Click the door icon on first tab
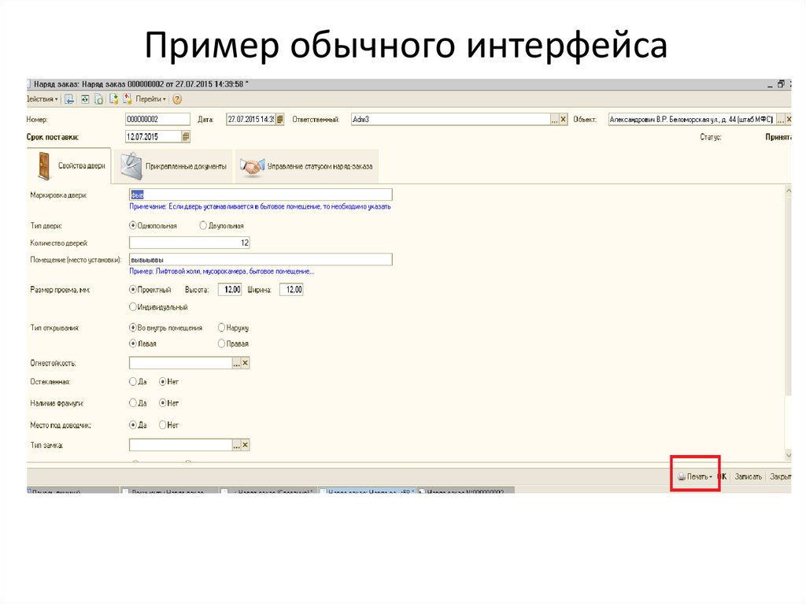This screenshot has height=604, width=806. pos(45,165)
